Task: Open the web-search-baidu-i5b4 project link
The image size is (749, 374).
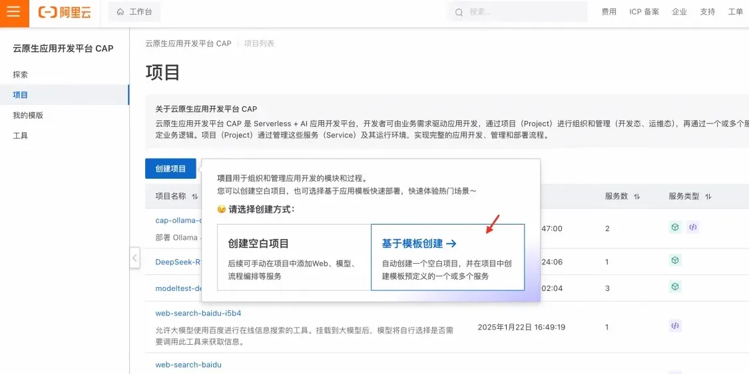Action: (x=198, y=314)
